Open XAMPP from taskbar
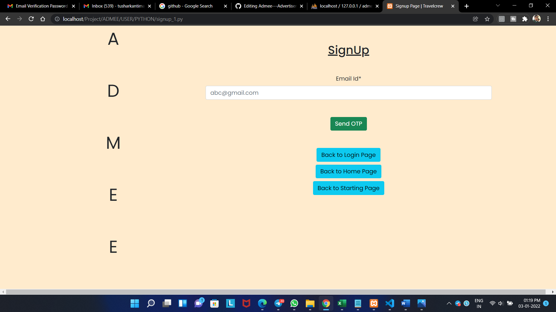Viewport: 556px width, 312px height. 374,303
